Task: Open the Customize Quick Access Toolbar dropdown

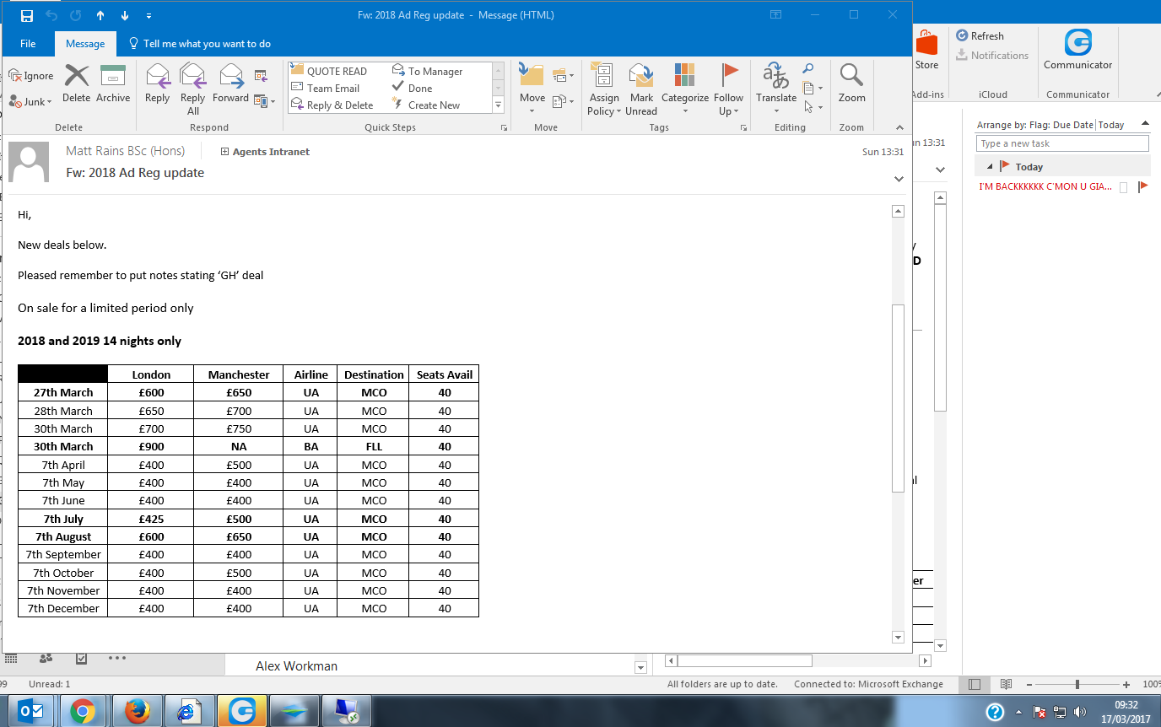Action: pyautogui.click(x=149, y=15)
